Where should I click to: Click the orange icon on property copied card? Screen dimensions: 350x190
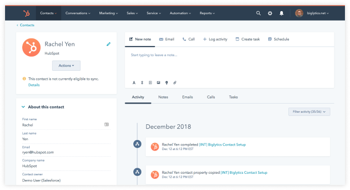point(155,175)
